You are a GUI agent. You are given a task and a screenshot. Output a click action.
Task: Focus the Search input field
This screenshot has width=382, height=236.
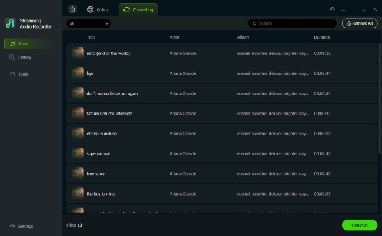coord(292,23)
